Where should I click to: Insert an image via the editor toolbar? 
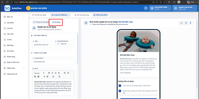38,77
